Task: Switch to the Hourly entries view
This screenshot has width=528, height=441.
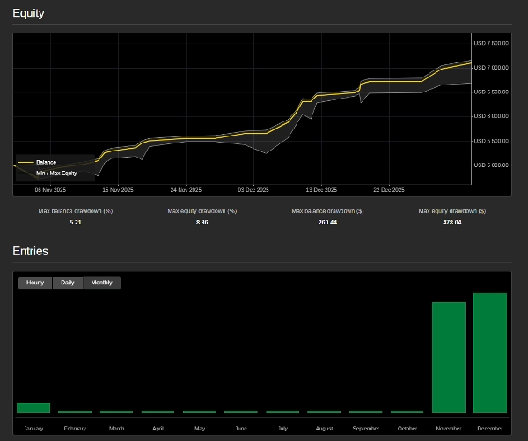Action: (x=35, y=283)
